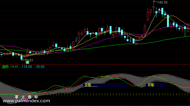The height and width of the screenshot is (106, 190).
Task: Click the red corner marker beside 趋势
Action: tap(0, 66)
